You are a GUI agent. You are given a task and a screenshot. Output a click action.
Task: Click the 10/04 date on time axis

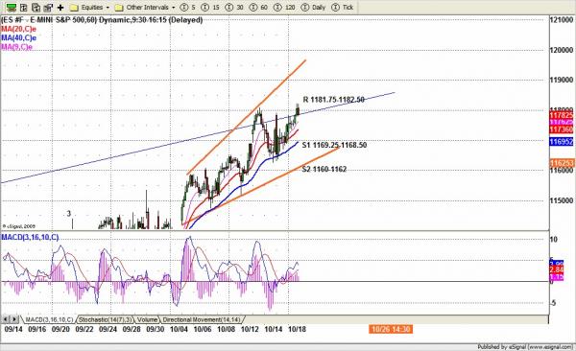[x=179, y=329]
